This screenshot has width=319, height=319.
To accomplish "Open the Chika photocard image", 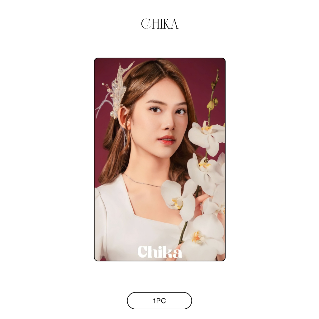I will pos(160,159).
